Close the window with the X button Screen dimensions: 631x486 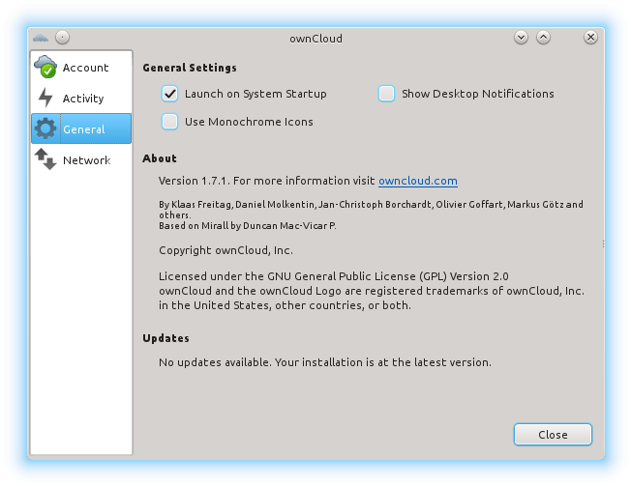590,38
